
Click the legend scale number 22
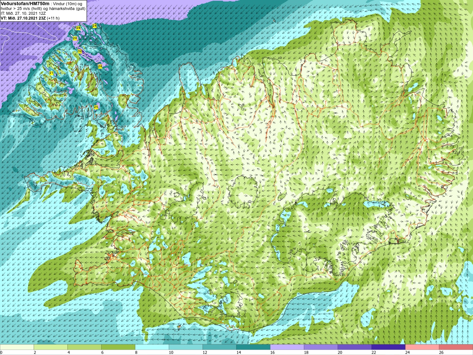pyautogui.click(x=374, y=352)
